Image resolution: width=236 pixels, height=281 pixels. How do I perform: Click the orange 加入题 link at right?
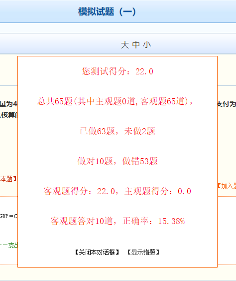[x=227, y=186]
